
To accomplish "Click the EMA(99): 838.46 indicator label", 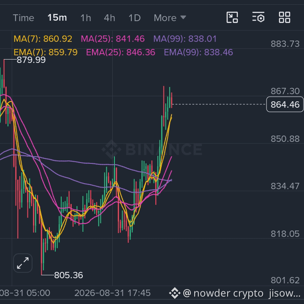I will (198, 52).
